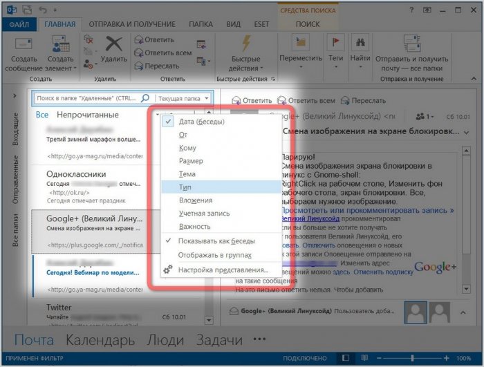Collapse the ribbon with the caret
This screenshot has height=367, width=484.
point(474,79)
